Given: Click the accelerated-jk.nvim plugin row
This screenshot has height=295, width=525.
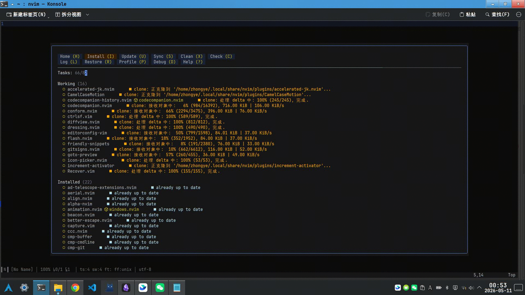Looking at the screenshot, I should 91,89.
